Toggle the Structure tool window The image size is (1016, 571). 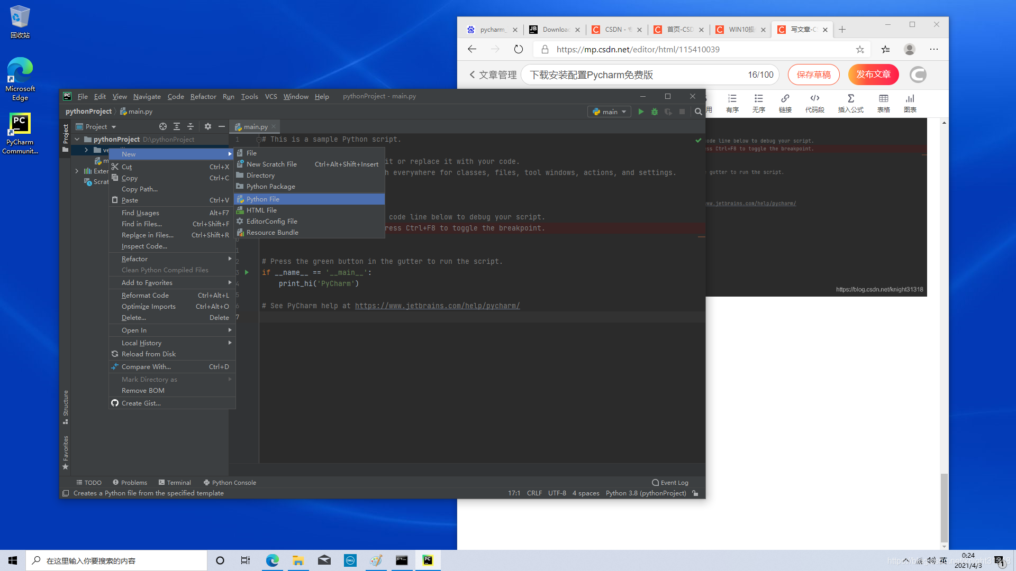coord(66,407)
